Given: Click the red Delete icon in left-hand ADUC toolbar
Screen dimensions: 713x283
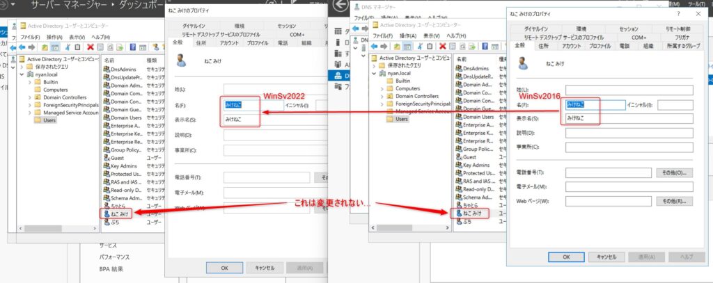Looking at the screenshot, I should point(89,47).
